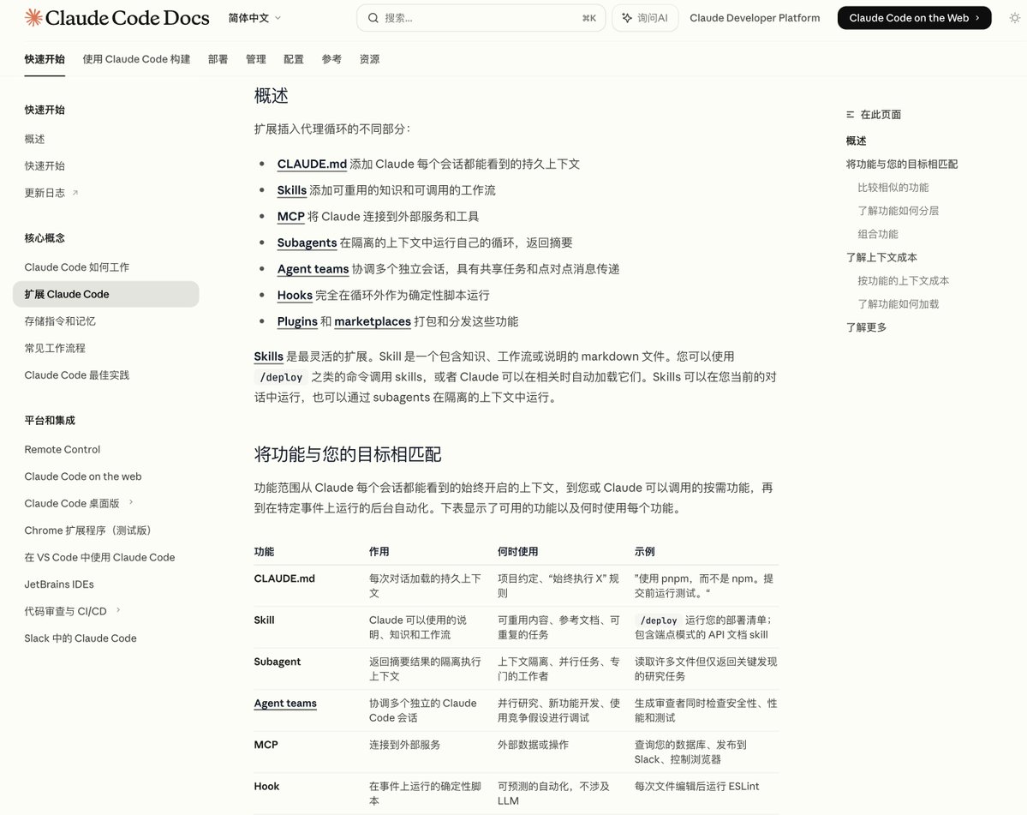Viewport: 1027px width, 815px height.
Task: Open Claude Code 最佳实践 page
Action: click(x=76, y=375)
